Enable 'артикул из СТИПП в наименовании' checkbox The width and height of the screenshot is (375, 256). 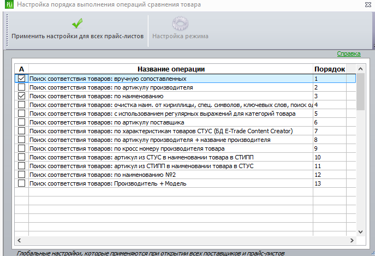coord(21,165)
